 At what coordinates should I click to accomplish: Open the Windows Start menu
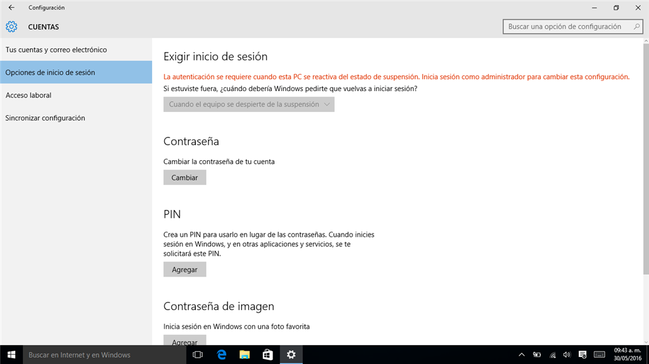tap(11, 355)
